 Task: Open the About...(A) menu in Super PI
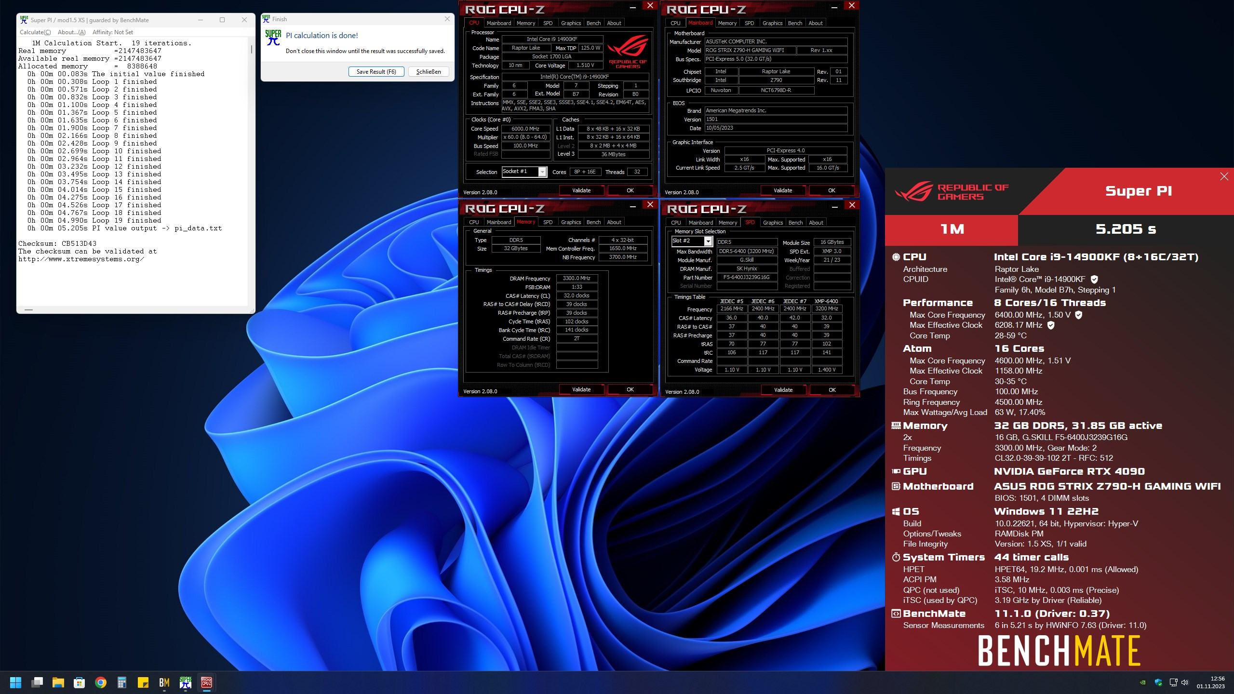71,32
